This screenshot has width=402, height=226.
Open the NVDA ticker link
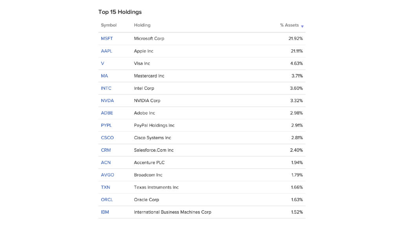[x=107, y=100]
